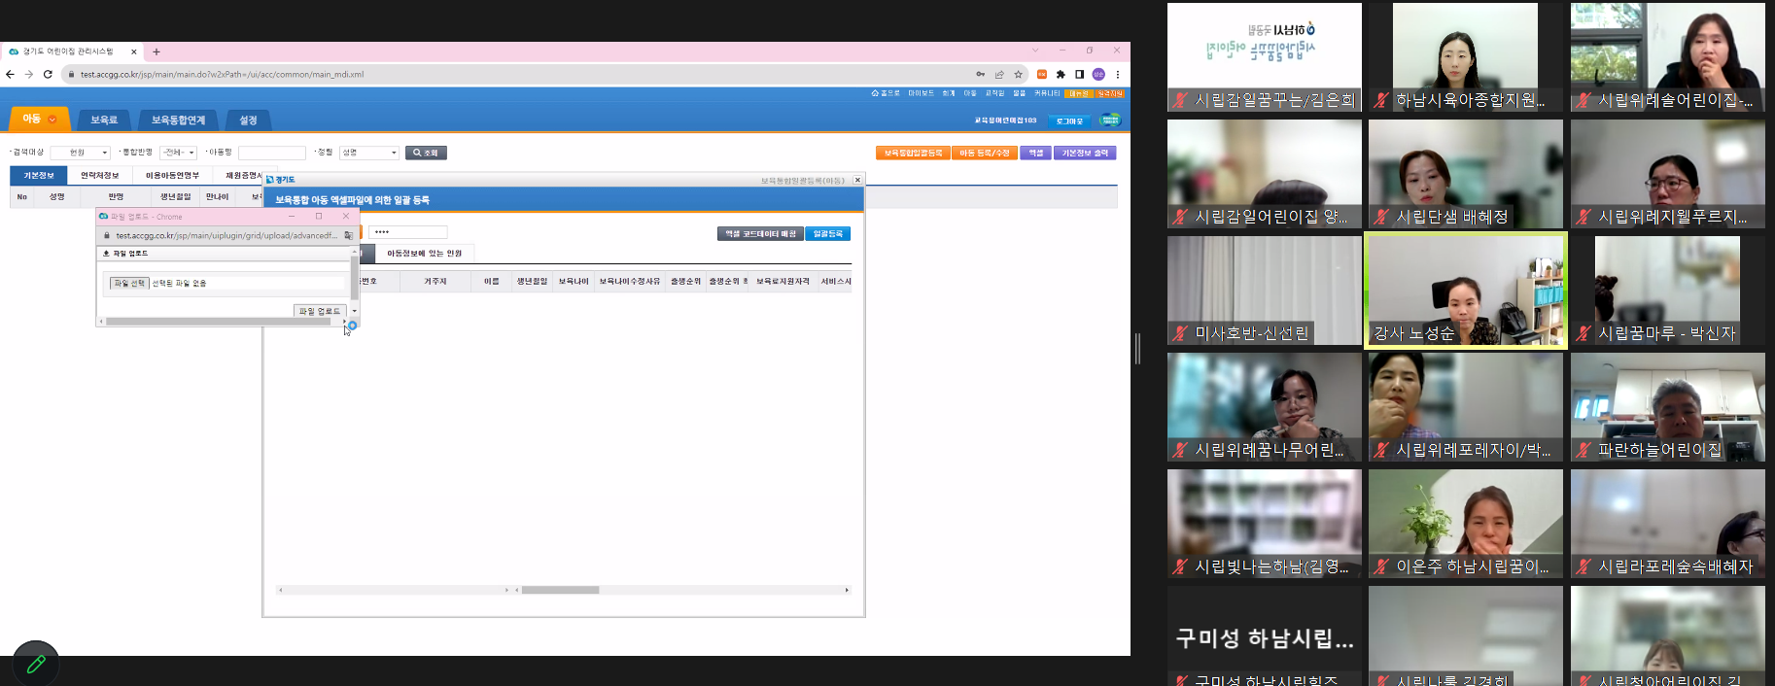
Task: Expand the 아동 menu dropdown arrow
Action: coord(52,120)
